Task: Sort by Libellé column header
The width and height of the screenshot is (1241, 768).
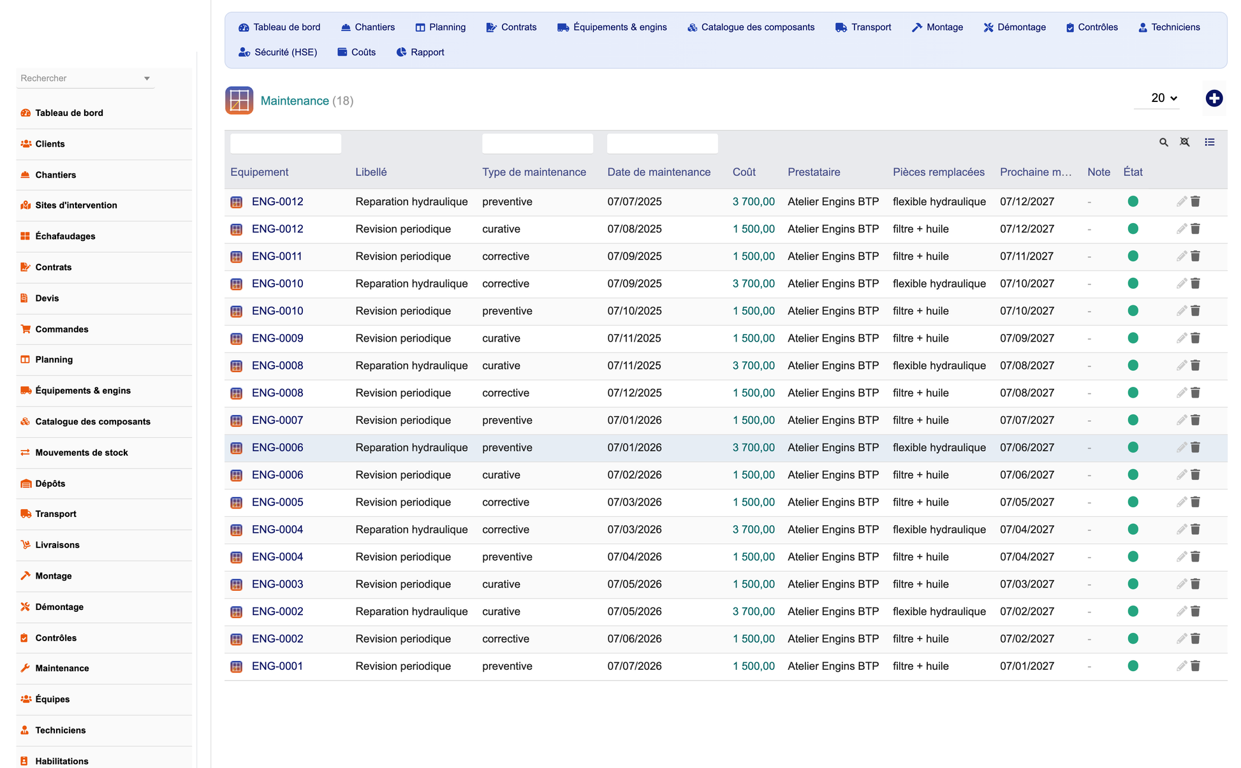Action: click(371, 172)
